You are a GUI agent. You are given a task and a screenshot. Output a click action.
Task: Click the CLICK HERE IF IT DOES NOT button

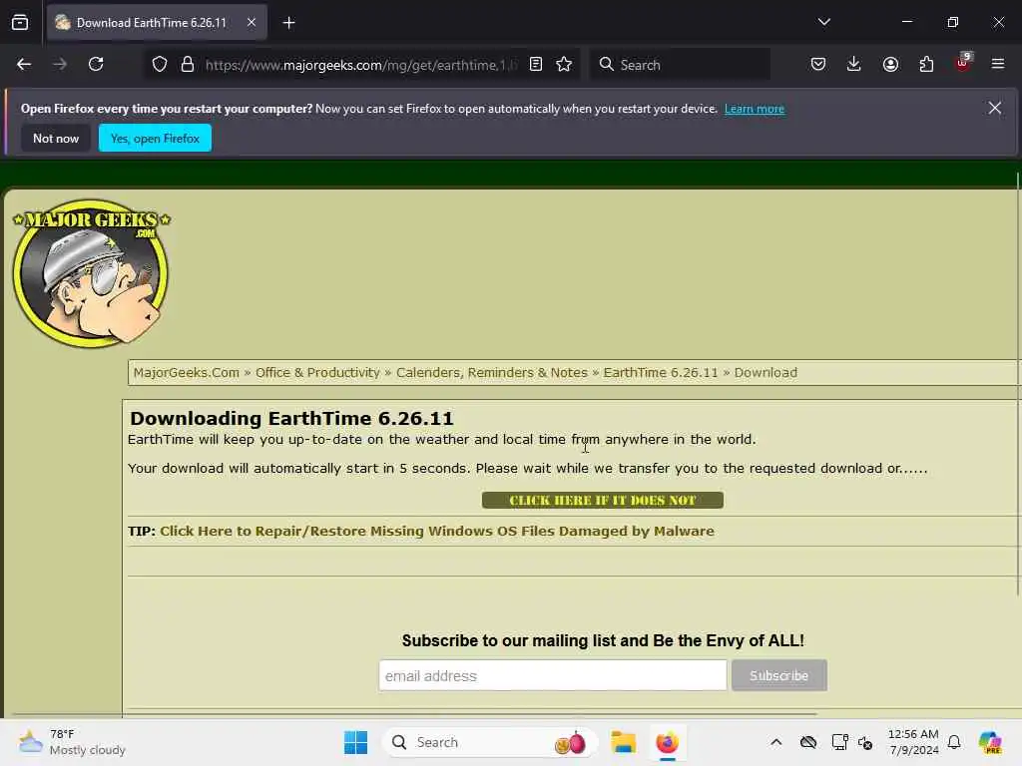602,501
